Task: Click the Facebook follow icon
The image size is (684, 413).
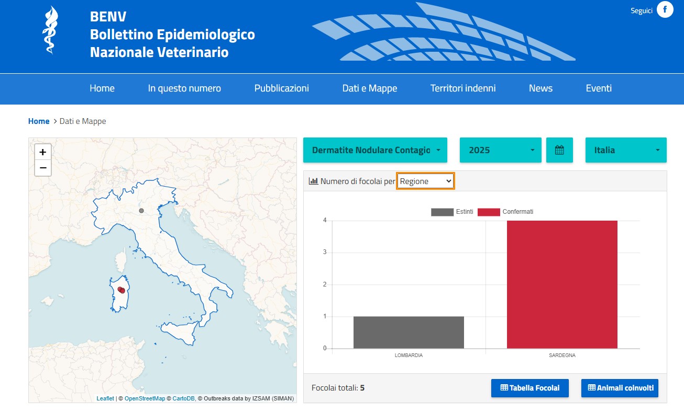Action: pyautogui.click(x=665, y=10)
